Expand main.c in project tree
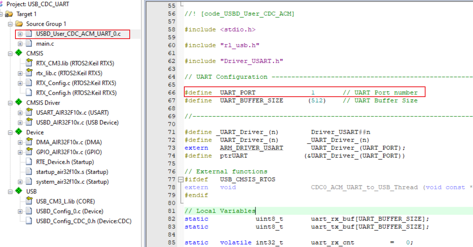The image size is (473, 247). click(x=20, y=44)
